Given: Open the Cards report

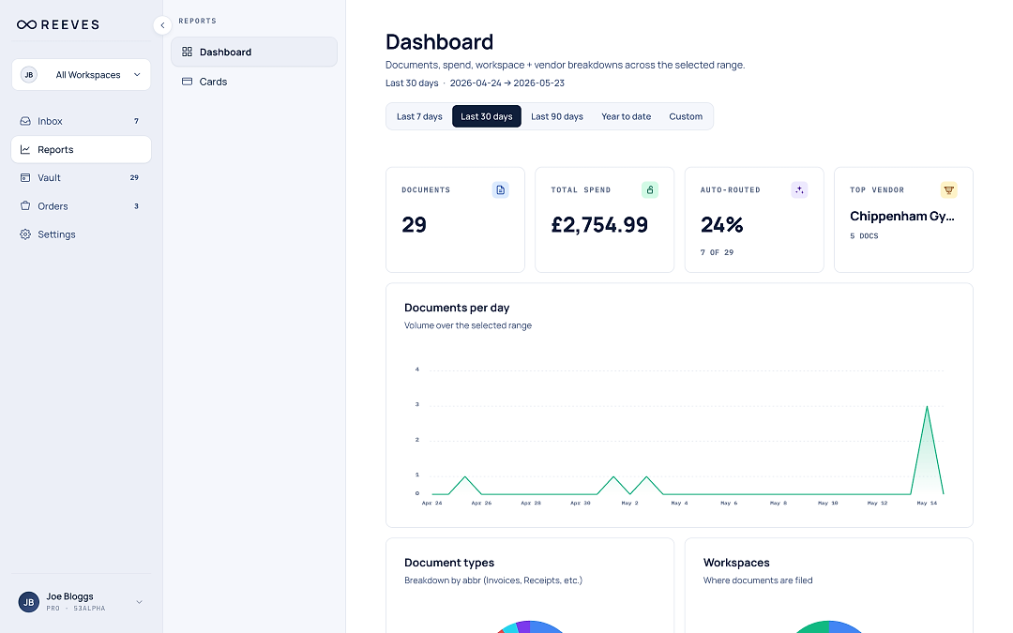Looking at the screenshot, I should pos(254,82).
